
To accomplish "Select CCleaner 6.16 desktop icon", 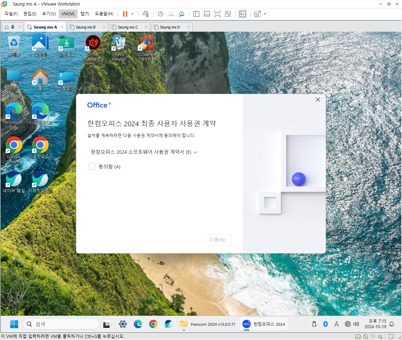I will click(x=146, y=49).
